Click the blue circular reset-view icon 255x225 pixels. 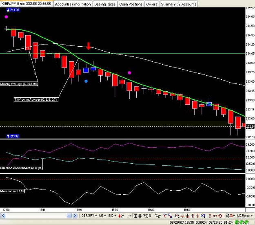pos(203,216)
